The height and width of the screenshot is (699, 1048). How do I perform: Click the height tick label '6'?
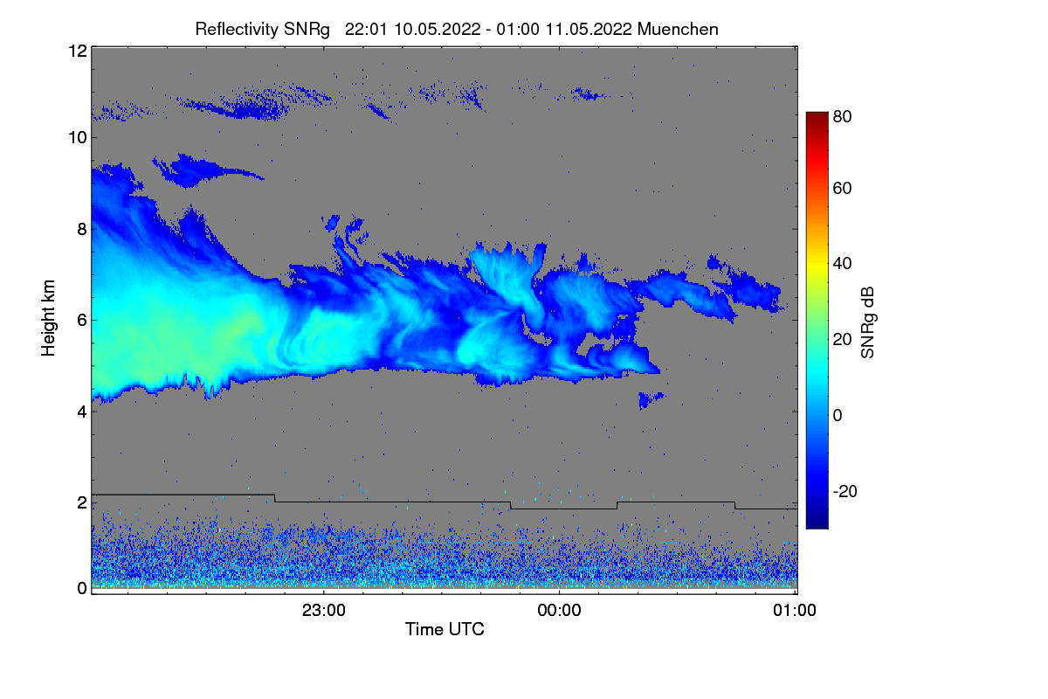point(81,320)
